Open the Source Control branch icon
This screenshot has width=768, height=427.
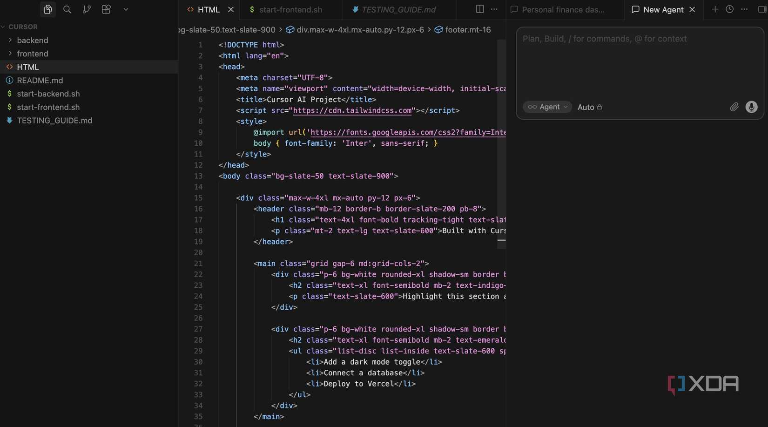point(87,9)
